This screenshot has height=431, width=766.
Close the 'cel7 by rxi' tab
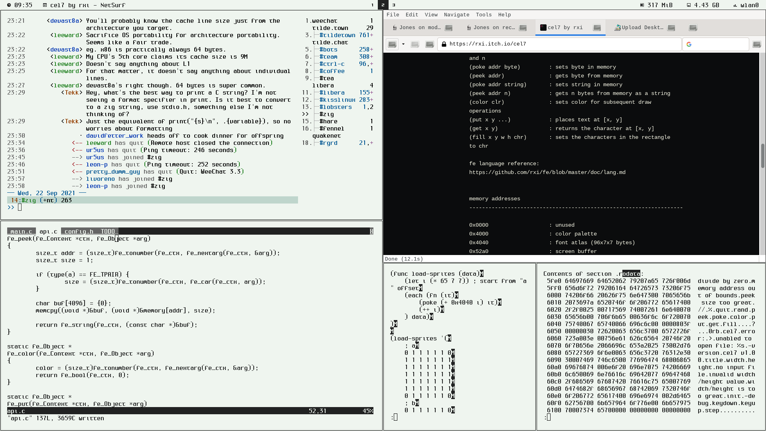597,28
